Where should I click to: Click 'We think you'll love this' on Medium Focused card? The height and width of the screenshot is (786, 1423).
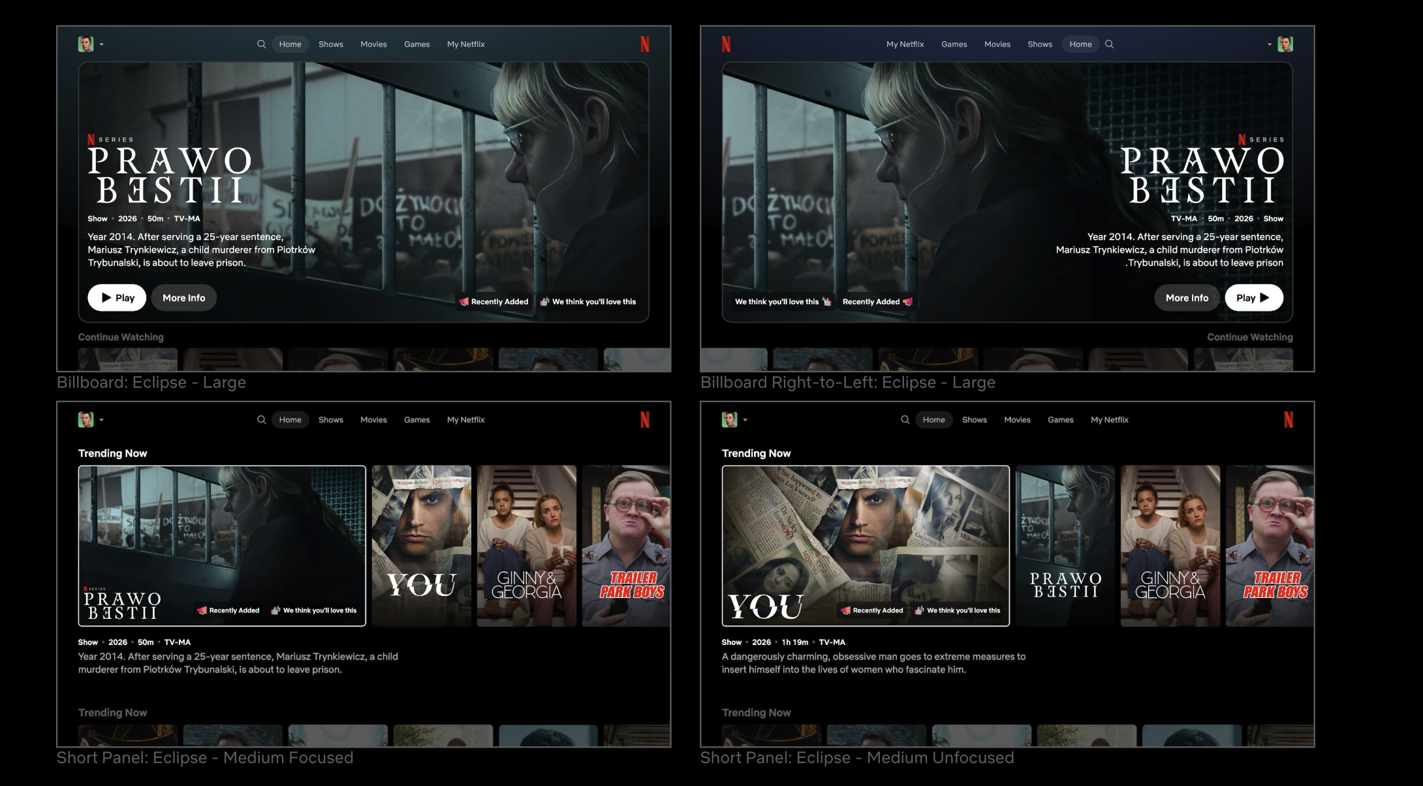[x=314, y=610]
